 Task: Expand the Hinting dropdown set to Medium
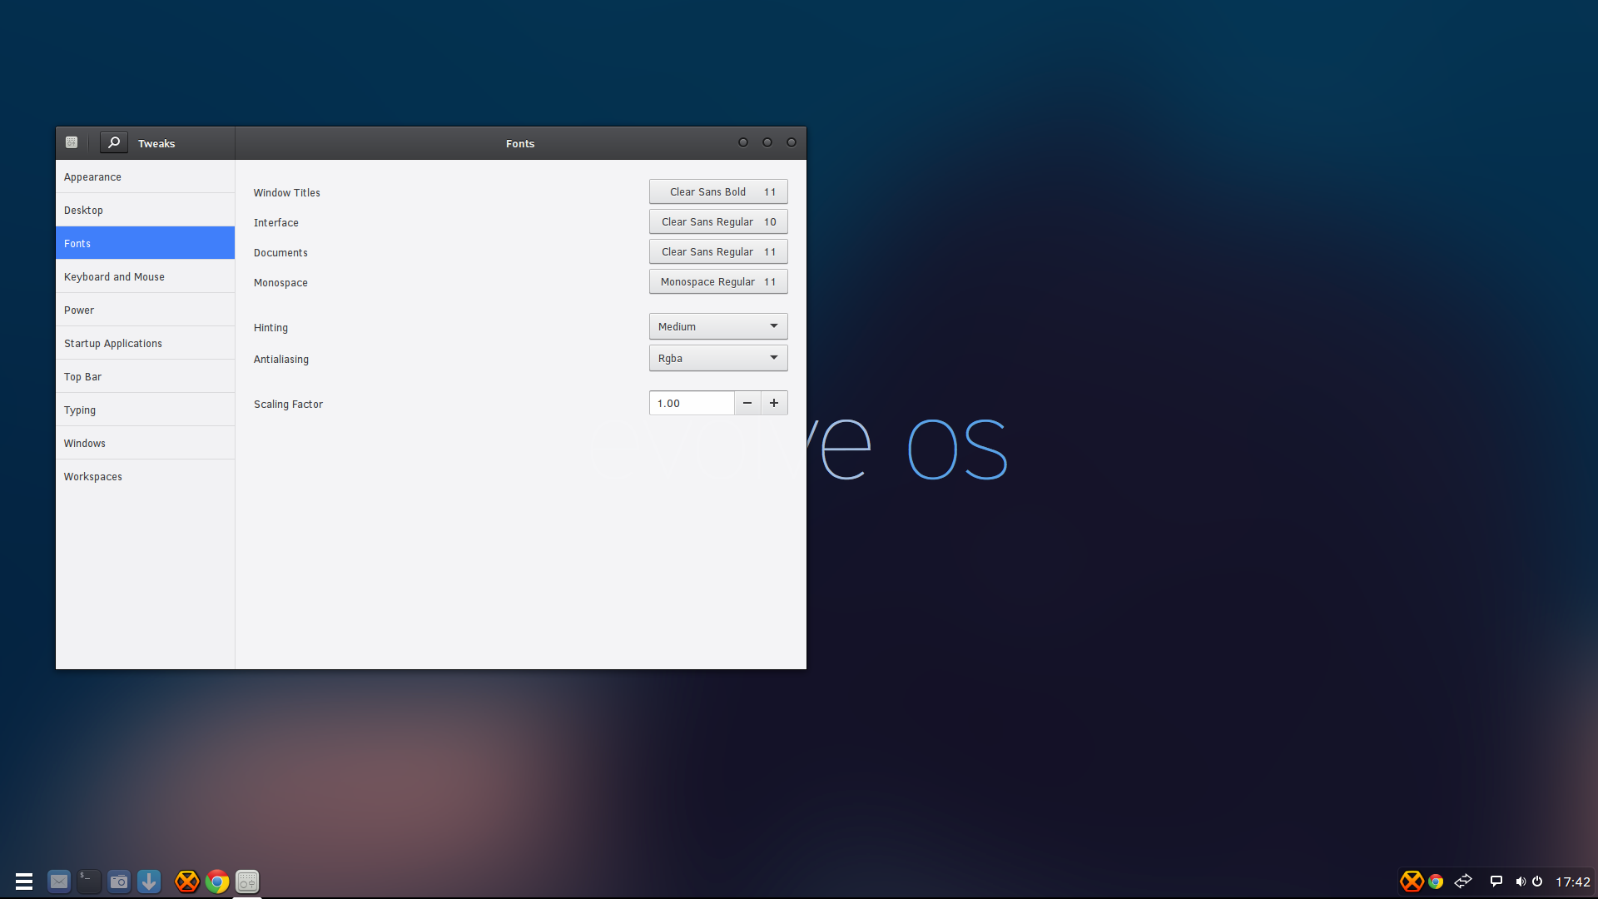pyautogui.click(x=718, y=326)
